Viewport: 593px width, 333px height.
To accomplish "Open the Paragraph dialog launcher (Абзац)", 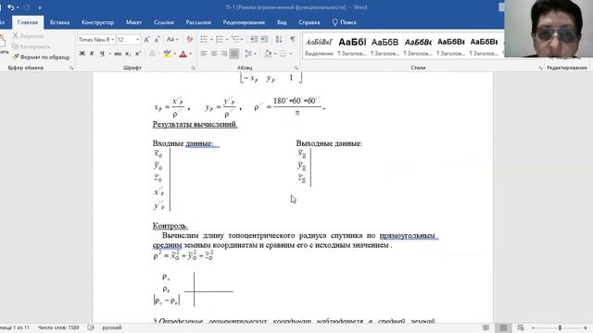I will click(296, 68).
